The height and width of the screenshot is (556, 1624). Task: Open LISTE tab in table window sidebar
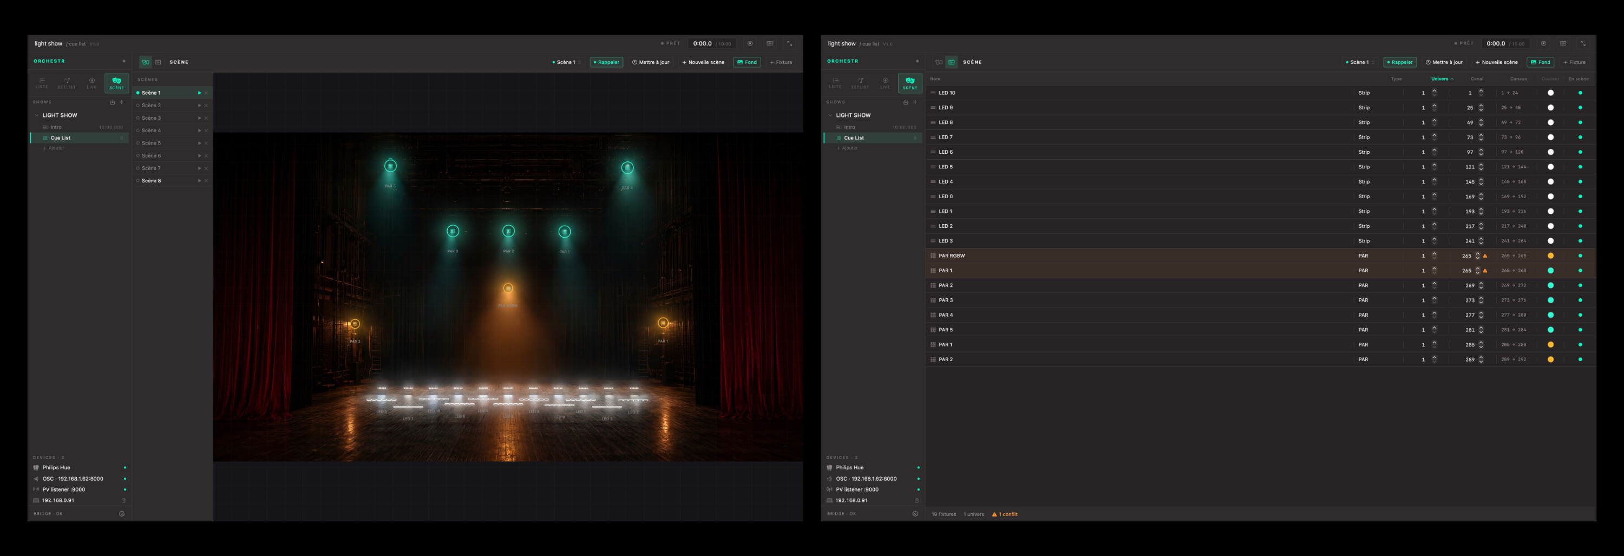click(835, 83)
